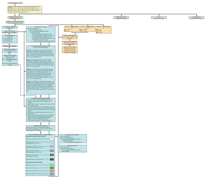Click the yellow Purpose description box
Image resolution: width=206 pixels, height=178 pixels.
tap(25, 9)
